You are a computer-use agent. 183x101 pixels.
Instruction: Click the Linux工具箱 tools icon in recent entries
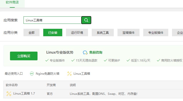click(69, 73)
